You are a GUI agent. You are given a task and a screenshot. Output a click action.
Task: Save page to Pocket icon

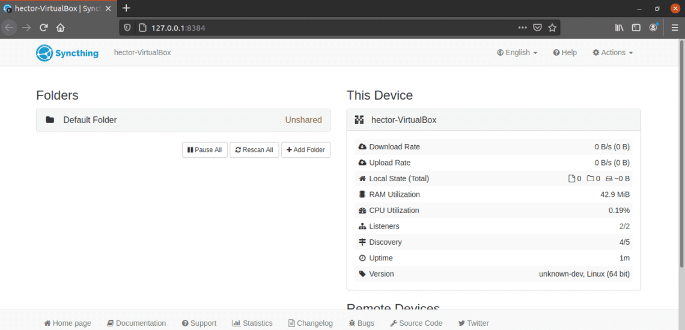click(x=537, y=28)
